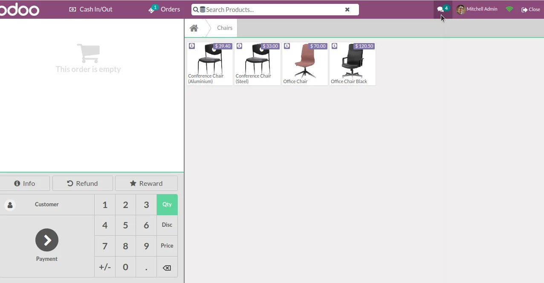Viewport: 544px width, 283px height.
Task: Click the Orders ticket icon with badge 1
Action: click(x=153, y=9)
